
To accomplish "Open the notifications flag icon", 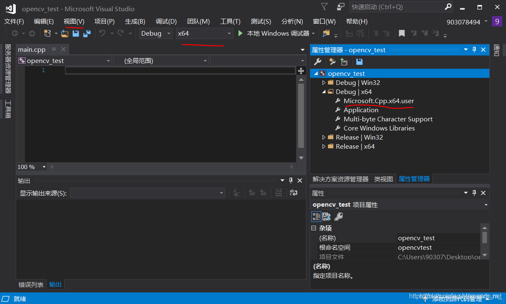I will (325, 7).
